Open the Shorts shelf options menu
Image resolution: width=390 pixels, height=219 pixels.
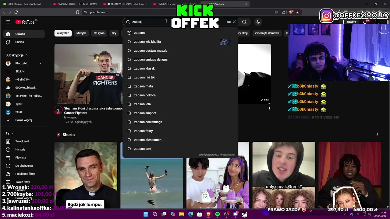(377, 135)
